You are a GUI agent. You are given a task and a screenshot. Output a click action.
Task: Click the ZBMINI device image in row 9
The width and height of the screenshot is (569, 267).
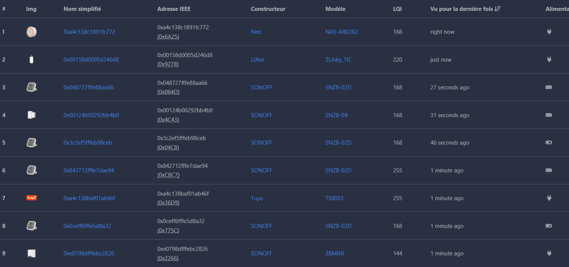(32, 253)
